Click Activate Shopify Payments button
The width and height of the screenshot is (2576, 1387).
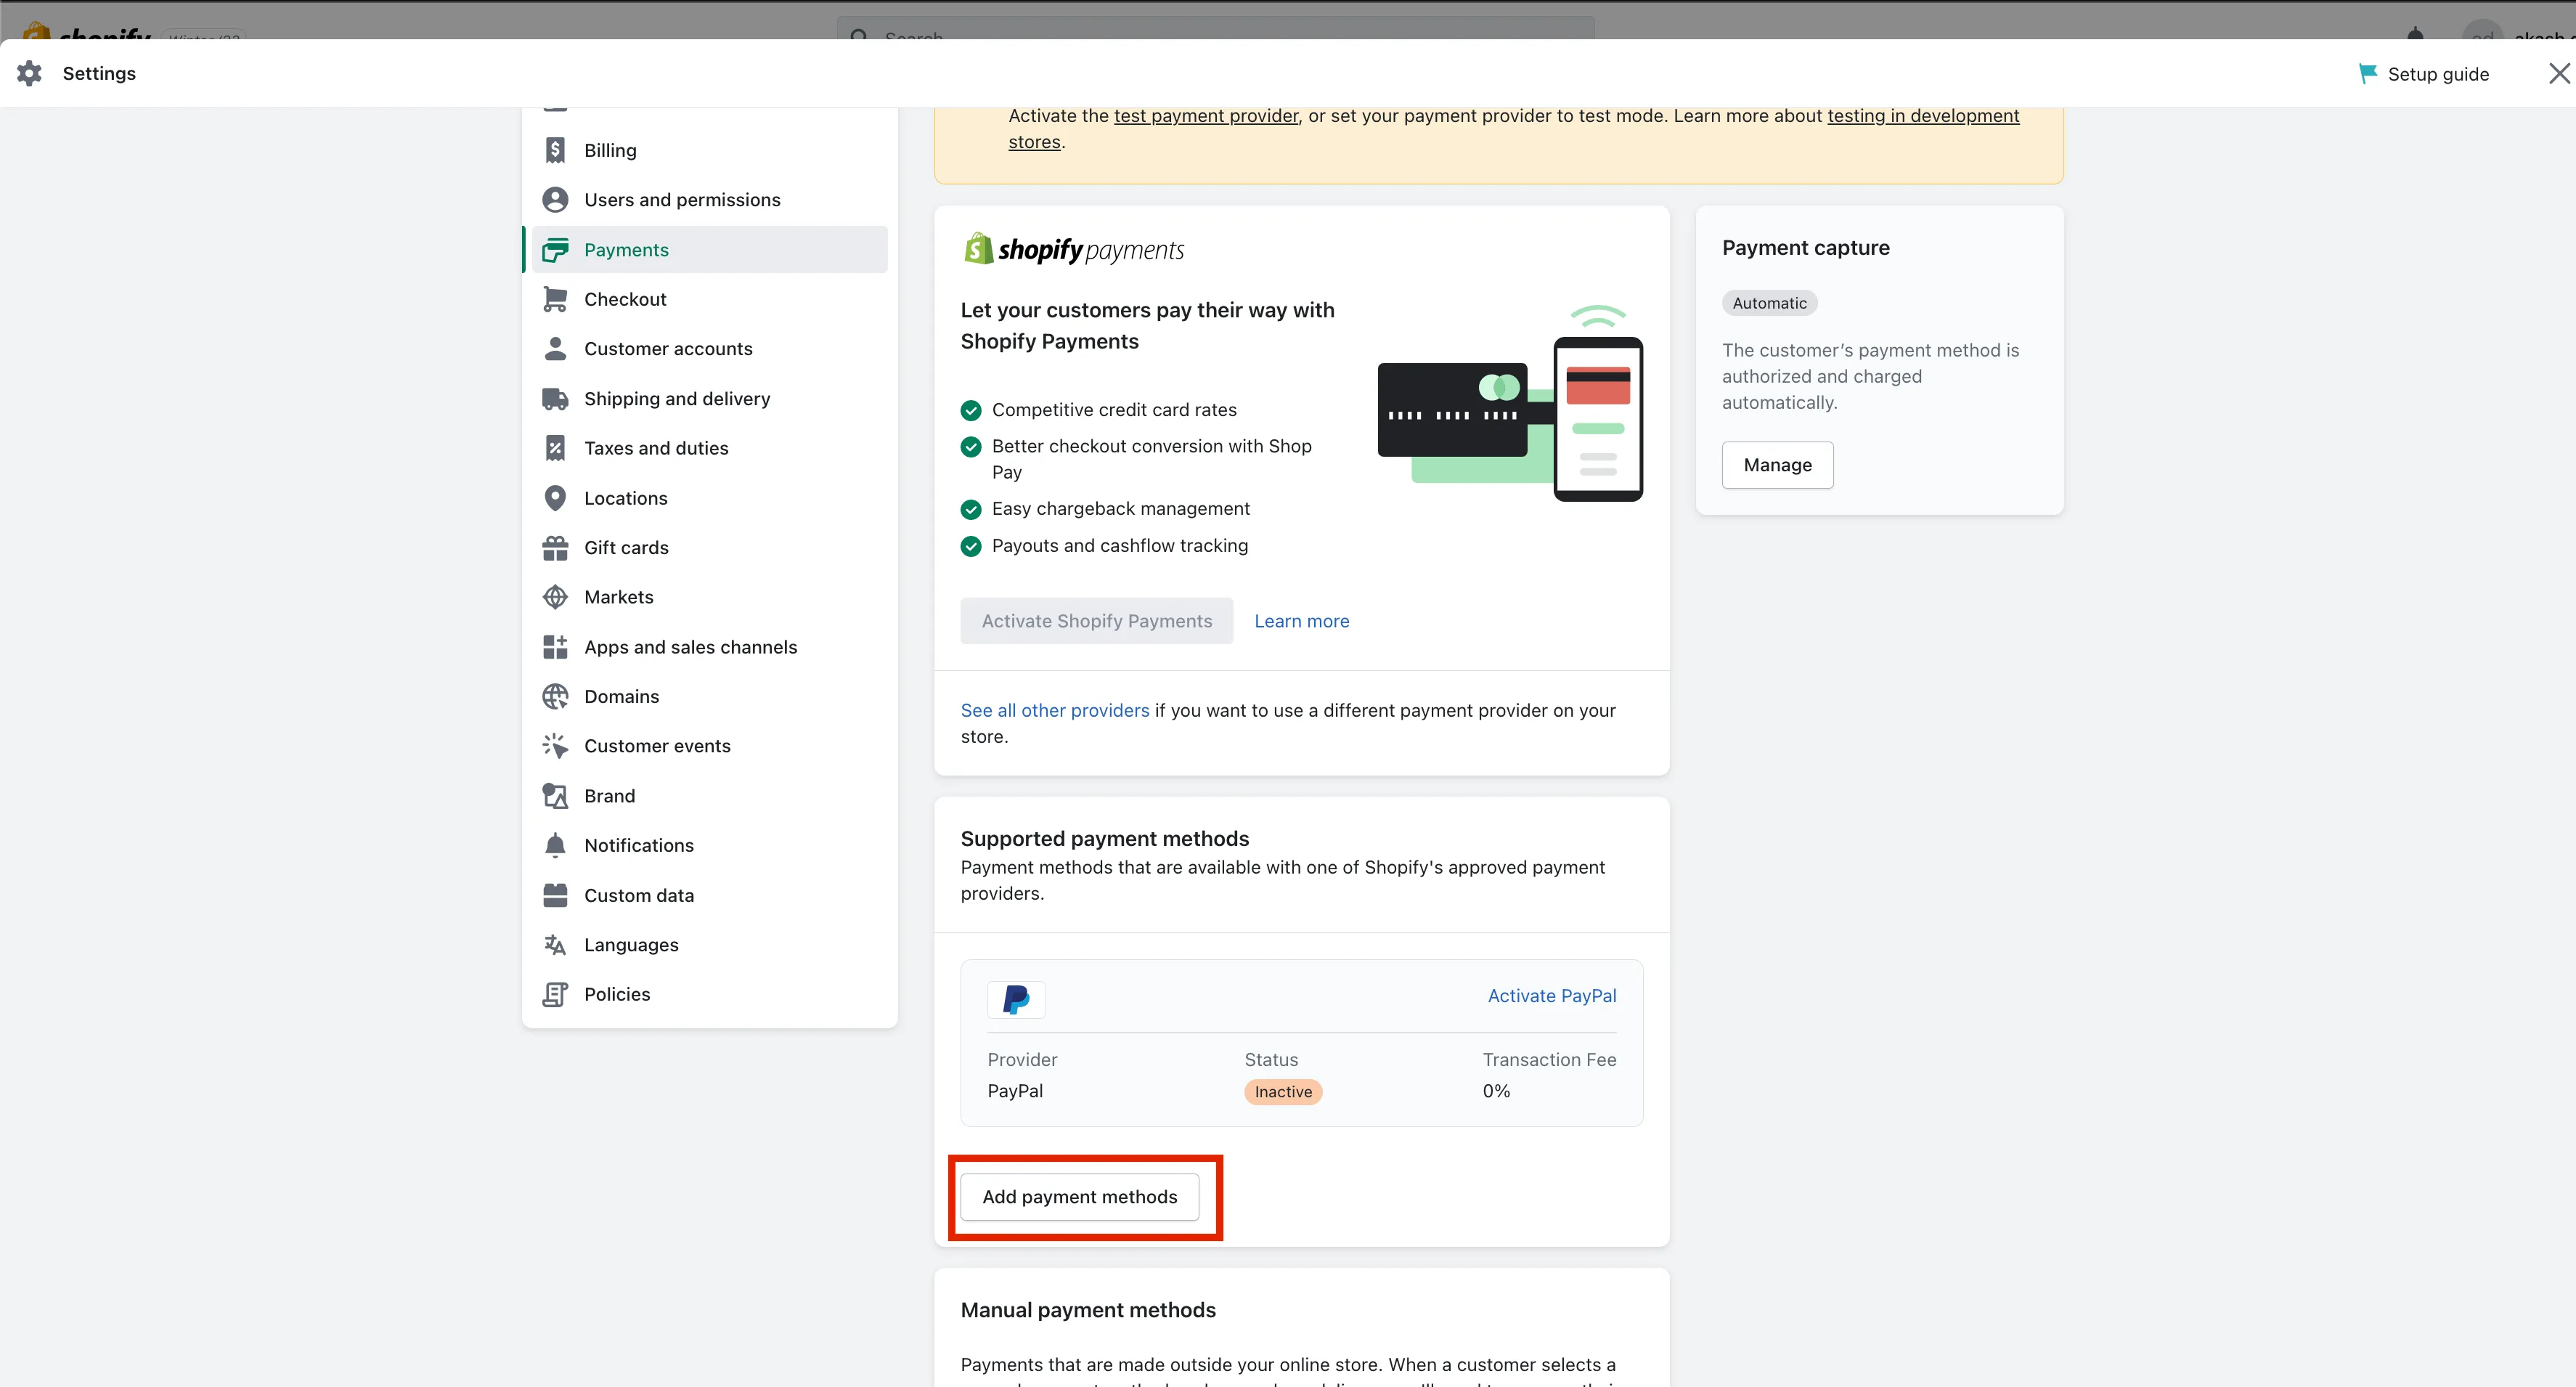pyautogui.click(x=1097, y=621)
